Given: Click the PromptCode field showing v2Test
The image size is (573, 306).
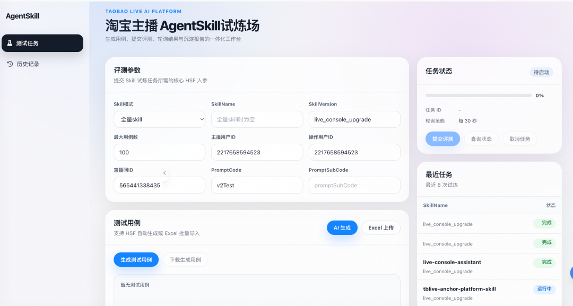Looking at the screenshot, I should (257, 185).
